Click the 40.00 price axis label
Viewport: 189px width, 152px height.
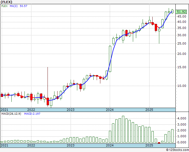coord(182,22)
